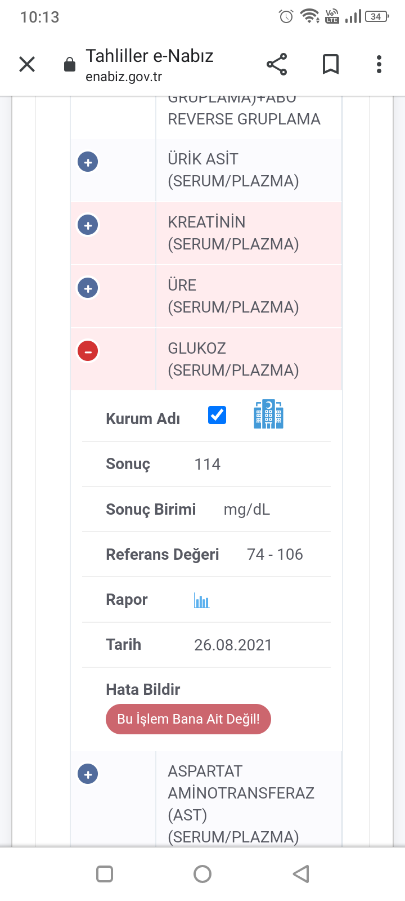Tap the alarm clock status icon
Image resolution: width=405 pixels, height=901 pixels.
pyautogui.click(x=286, y=17)
